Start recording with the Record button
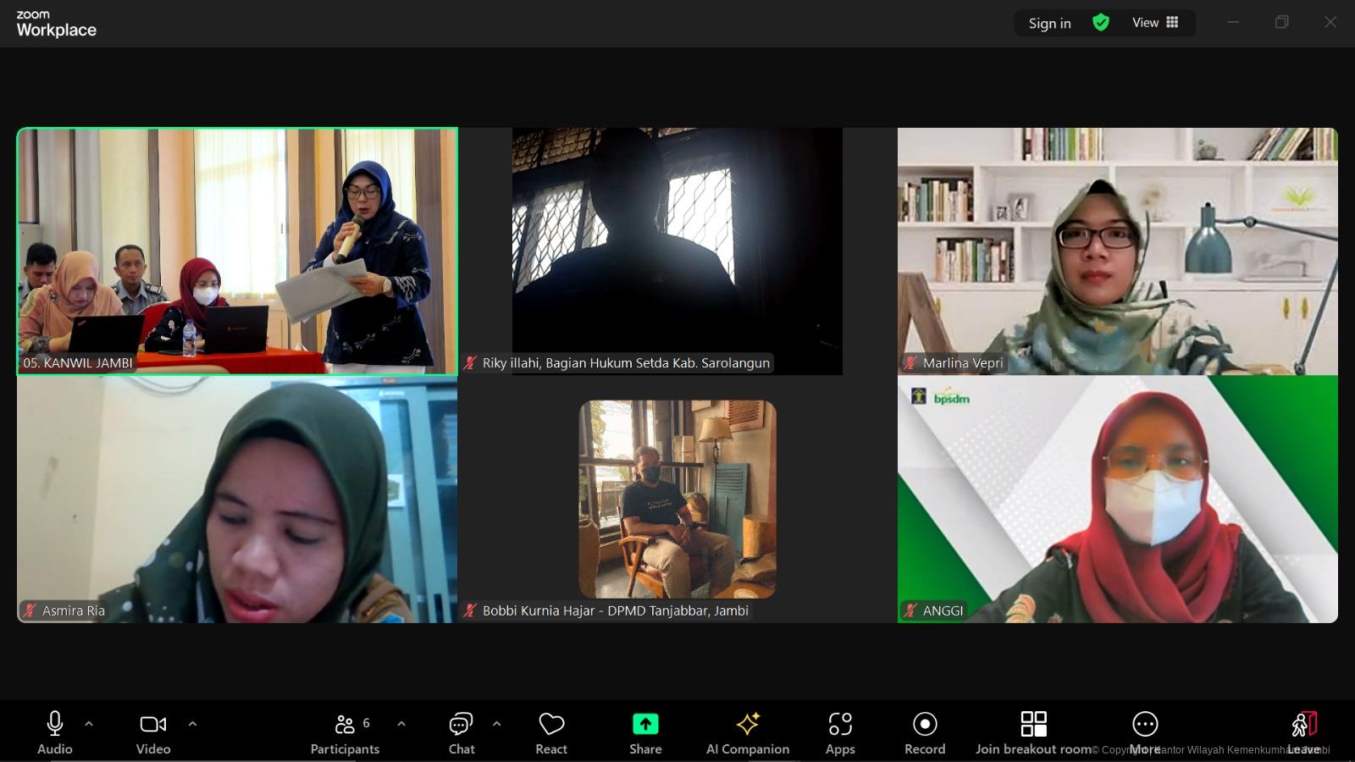 925,732
